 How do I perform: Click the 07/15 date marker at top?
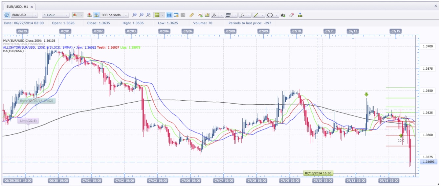[396, 31]
